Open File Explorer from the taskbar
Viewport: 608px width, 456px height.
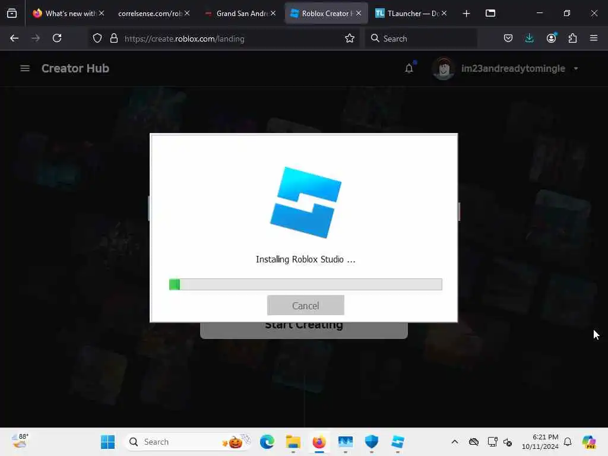click(x=293, y=442)
